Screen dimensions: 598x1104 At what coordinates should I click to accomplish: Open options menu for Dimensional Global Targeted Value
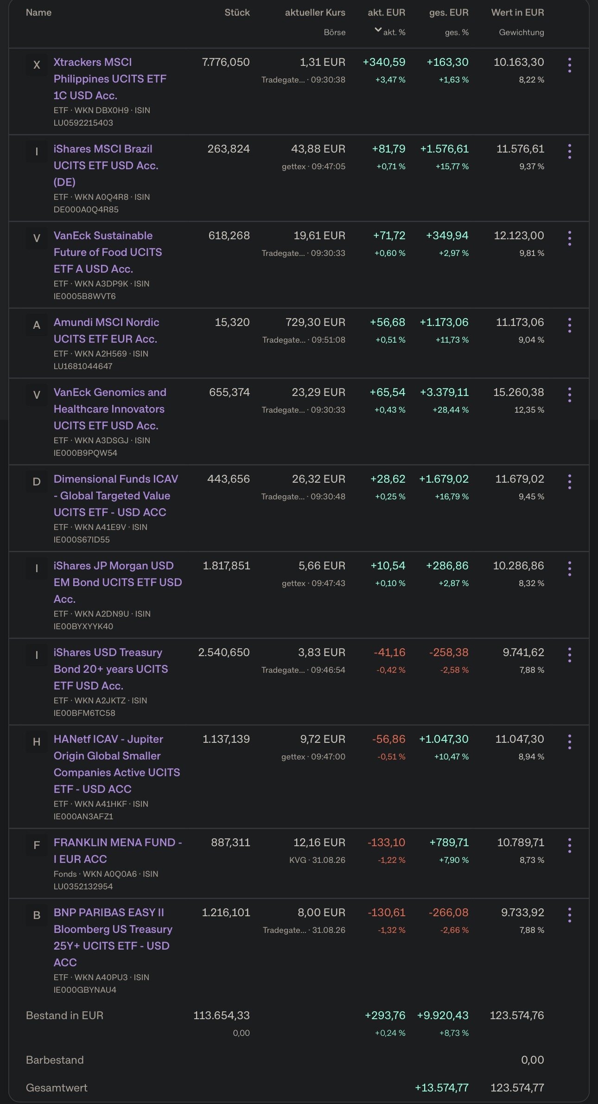pos(569,482)
